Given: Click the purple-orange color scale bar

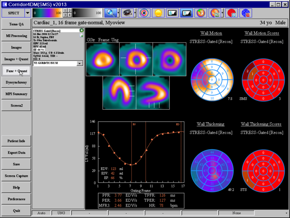Looking at the screenshot, I should [x=47, y=13].
